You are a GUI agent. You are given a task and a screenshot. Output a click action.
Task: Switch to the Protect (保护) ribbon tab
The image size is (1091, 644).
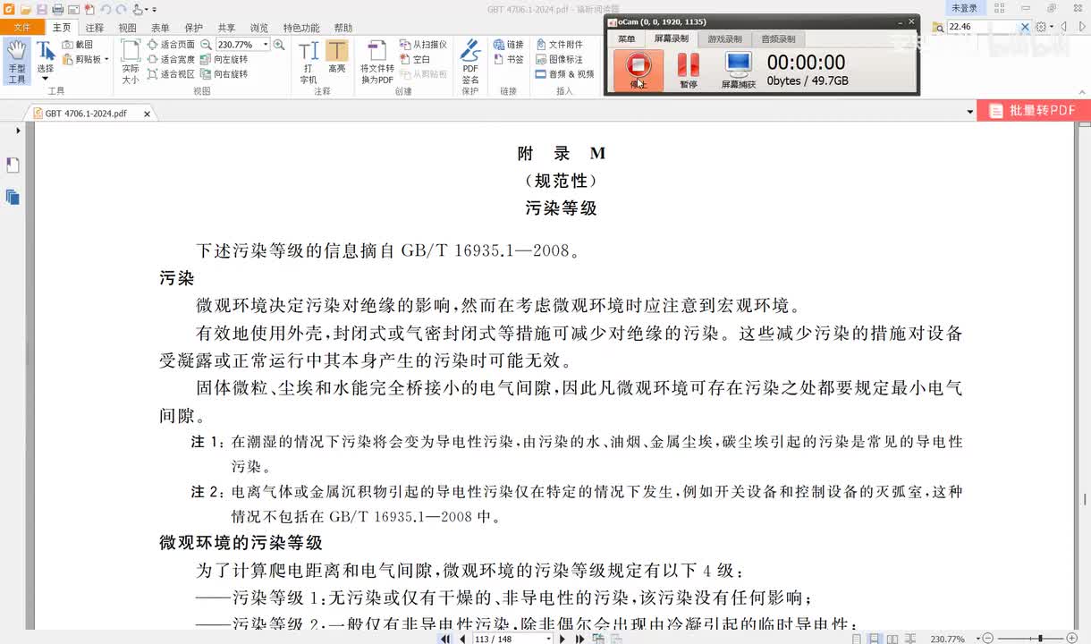(193, 28)
